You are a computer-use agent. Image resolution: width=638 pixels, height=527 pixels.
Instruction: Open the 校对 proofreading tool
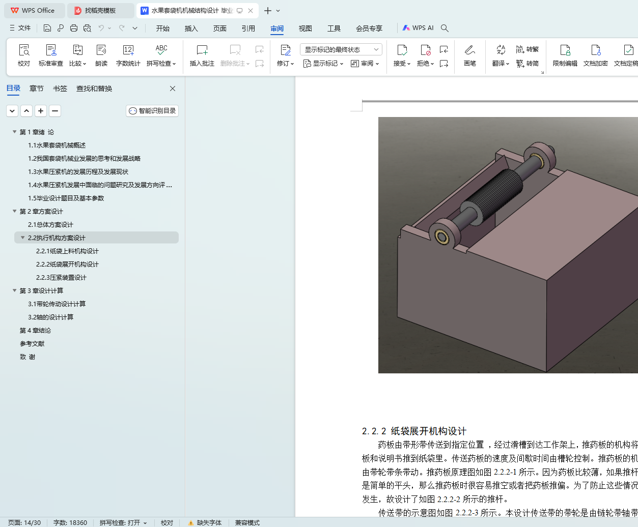[24, 55]
